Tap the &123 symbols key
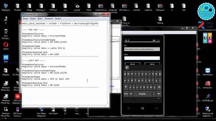 (x=126, y=94)
